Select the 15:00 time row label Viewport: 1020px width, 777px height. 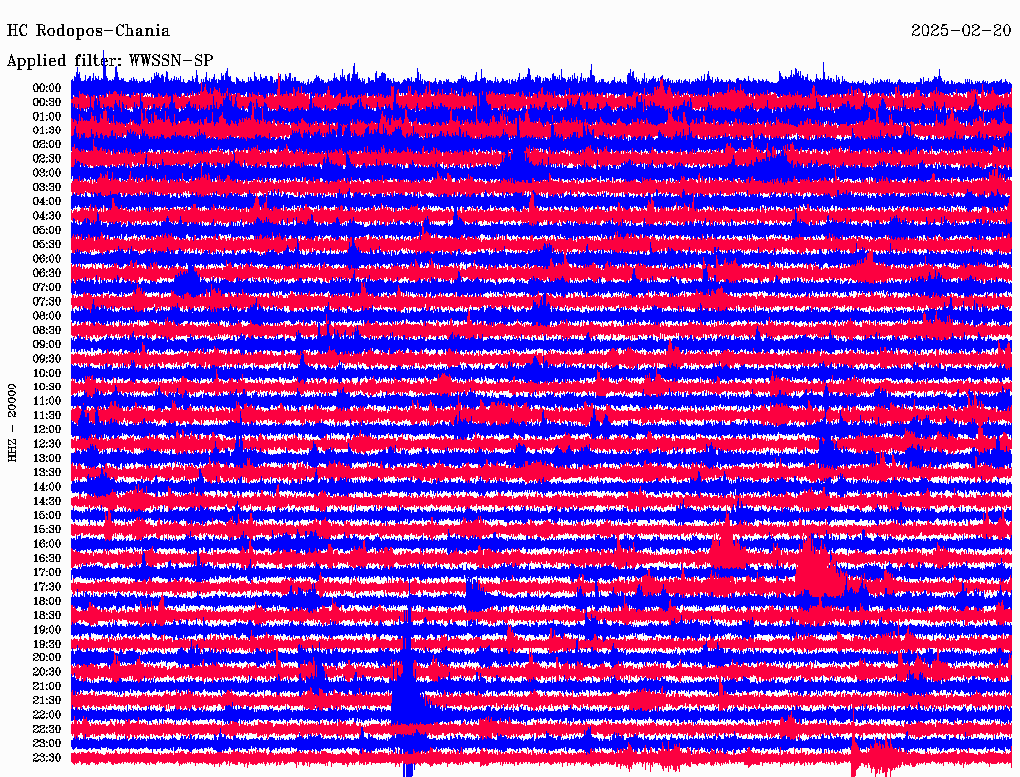pos(47,515)
